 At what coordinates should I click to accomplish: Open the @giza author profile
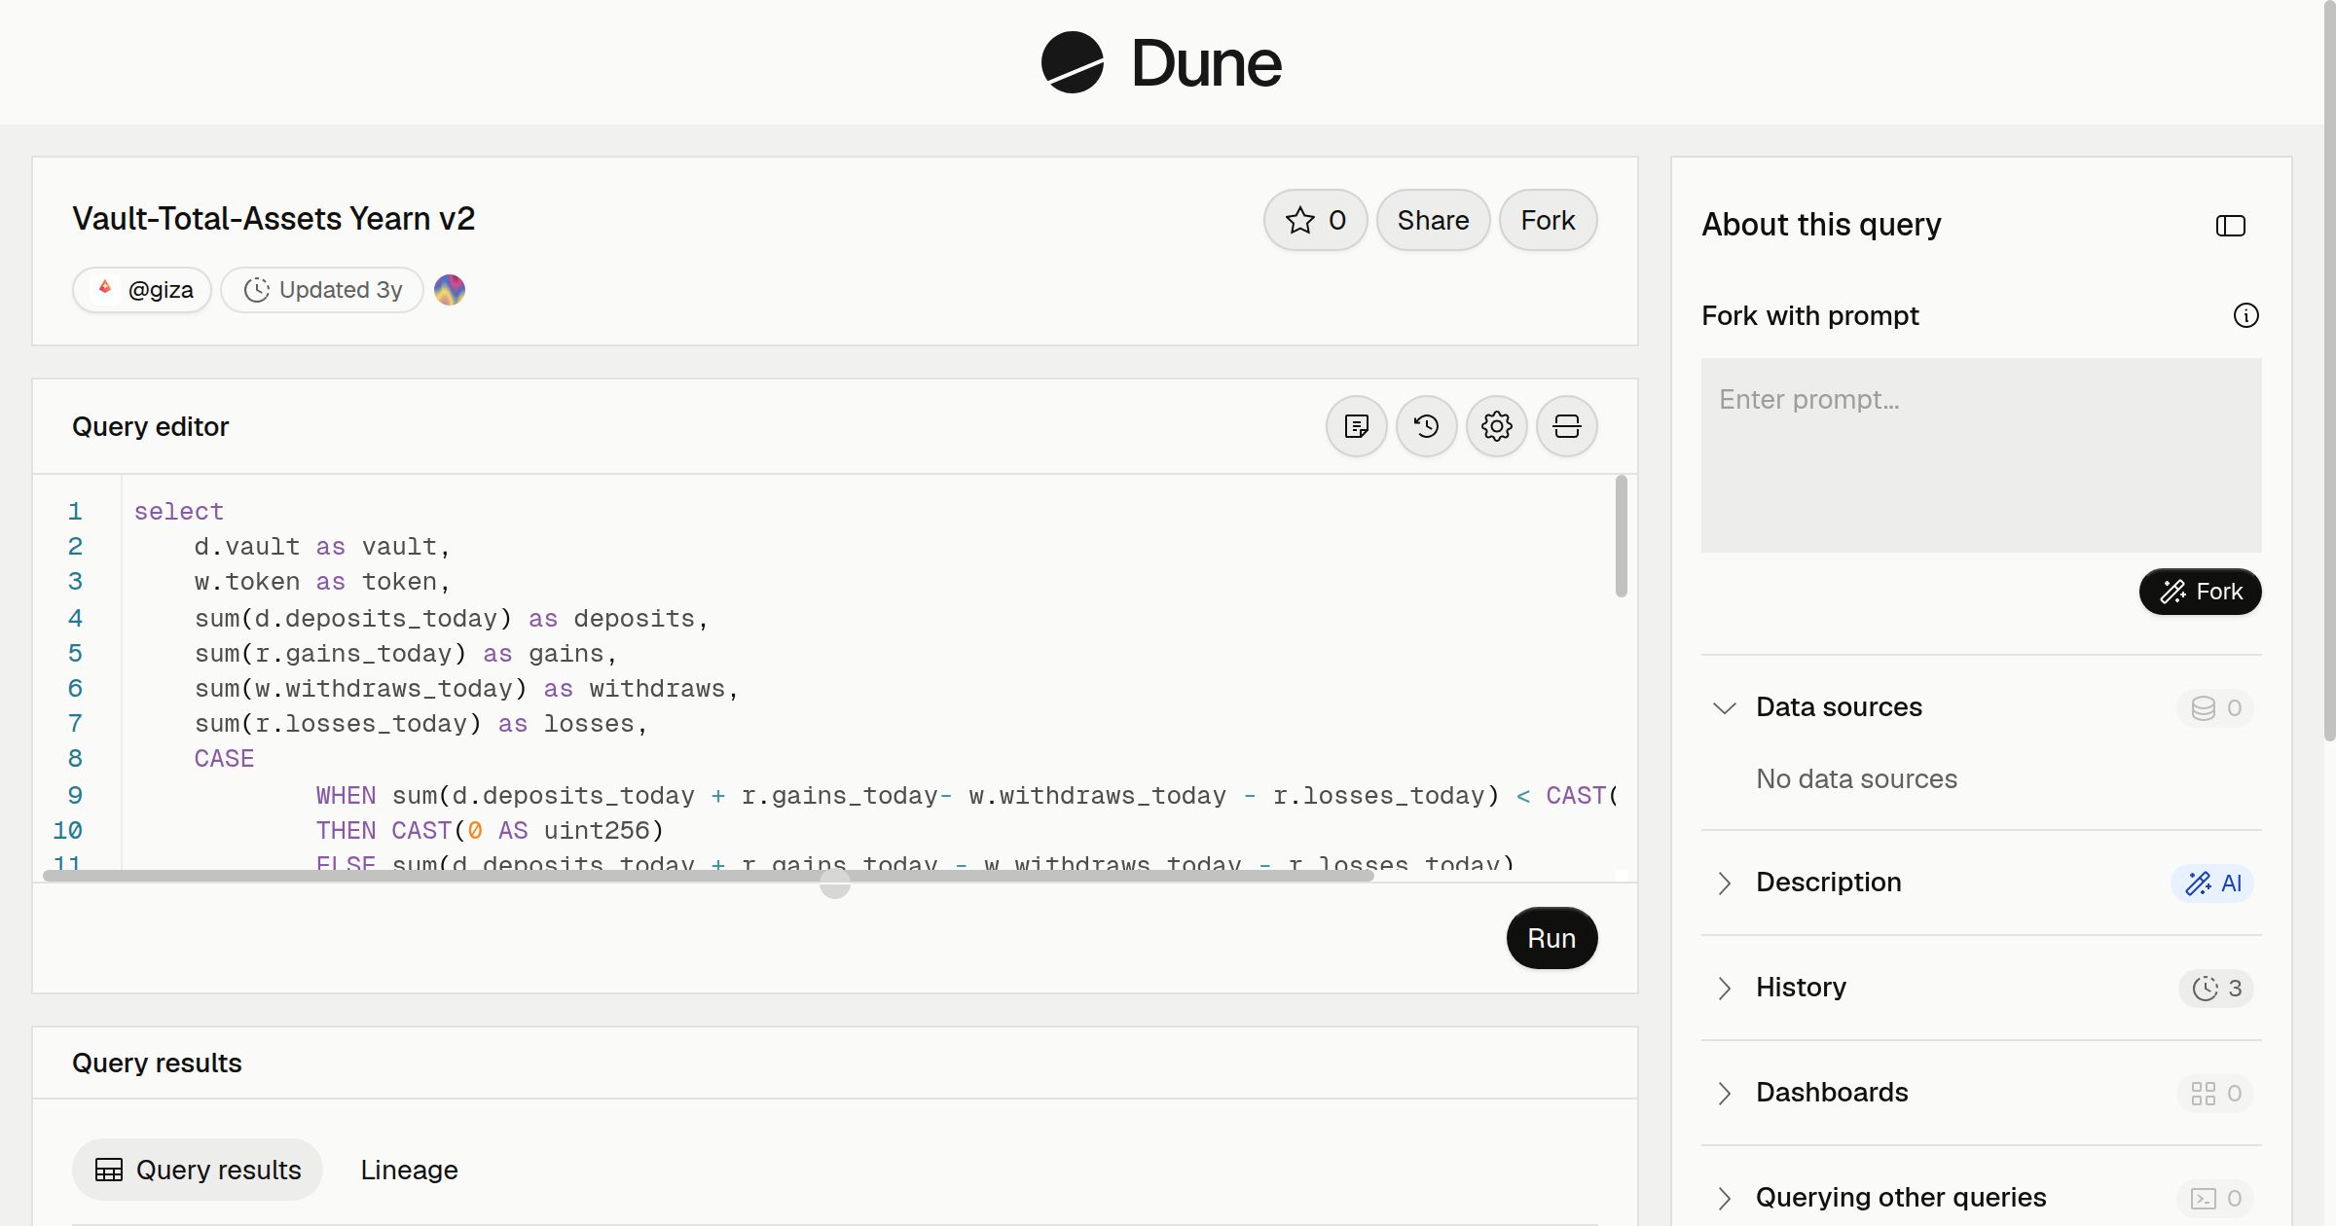pyautogui.click(x=142, y=290)
